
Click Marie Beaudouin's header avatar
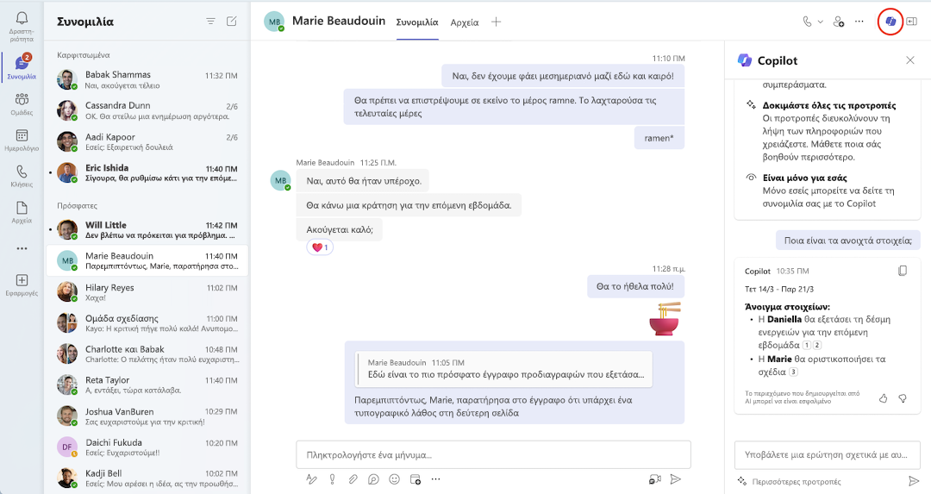pos(274,22)
